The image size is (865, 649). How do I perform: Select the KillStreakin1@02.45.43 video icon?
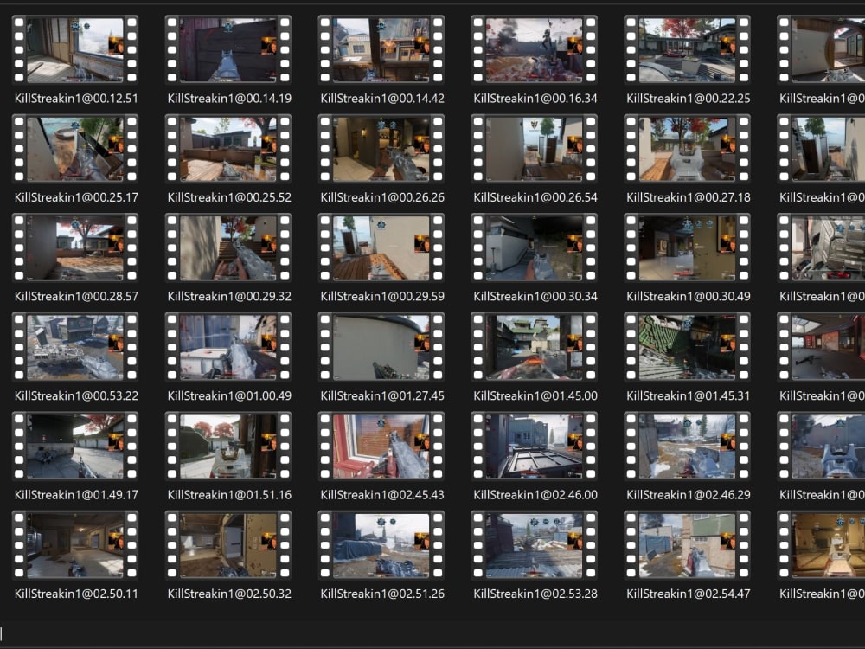pyautogui.click(x=381, y=446)
